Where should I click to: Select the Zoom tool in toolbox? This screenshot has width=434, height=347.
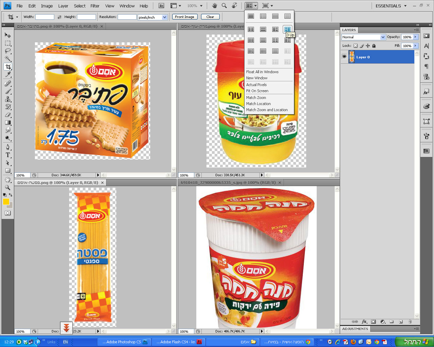coord(8,187)
